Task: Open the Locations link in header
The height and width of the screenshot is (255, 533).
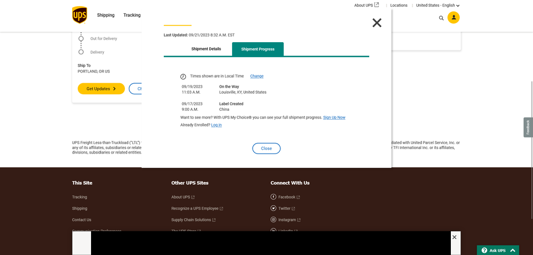Action: pyautogui.click(x=399, y=5)
